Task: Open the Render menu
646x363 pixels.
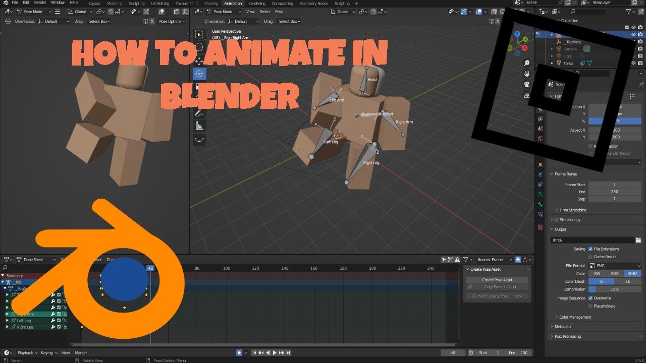Action: 40,3
